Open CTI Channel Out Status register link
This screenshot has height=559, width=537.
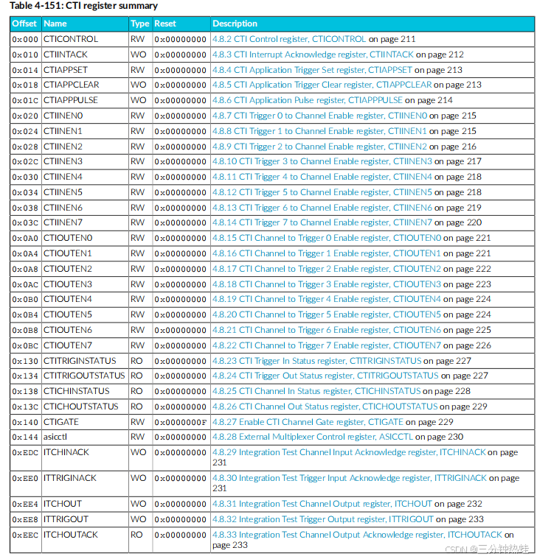tap(325, 407)
